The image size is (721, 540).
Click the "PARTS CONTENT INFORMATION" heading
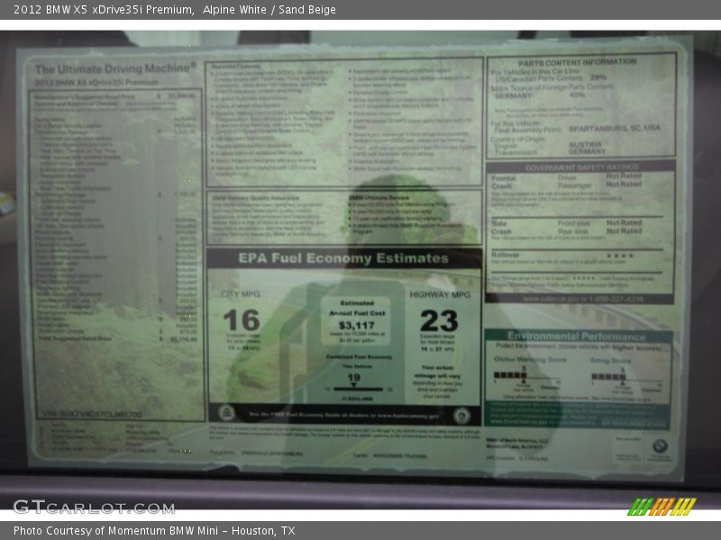(x=578, y=62)
